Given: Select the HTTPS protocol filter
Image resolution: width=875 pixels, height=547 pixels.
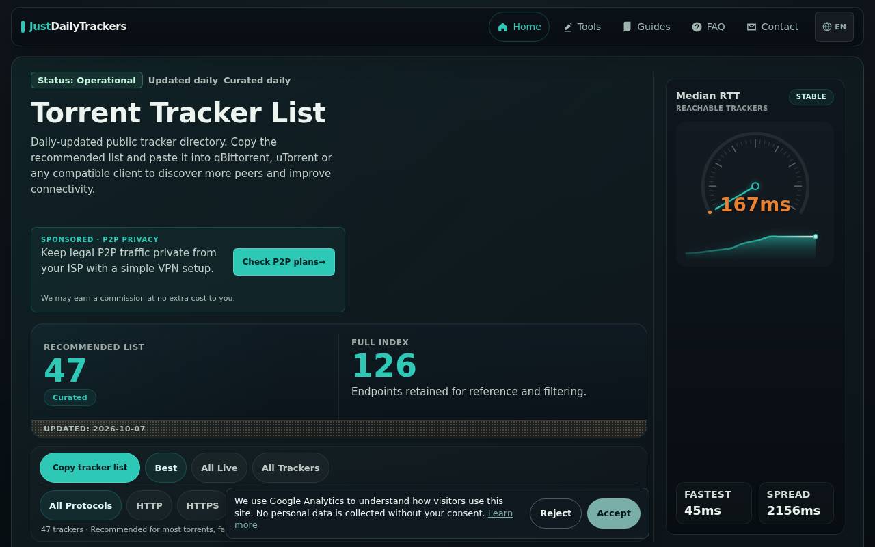Looking at the screenshot, I should [x=202, y=505].
